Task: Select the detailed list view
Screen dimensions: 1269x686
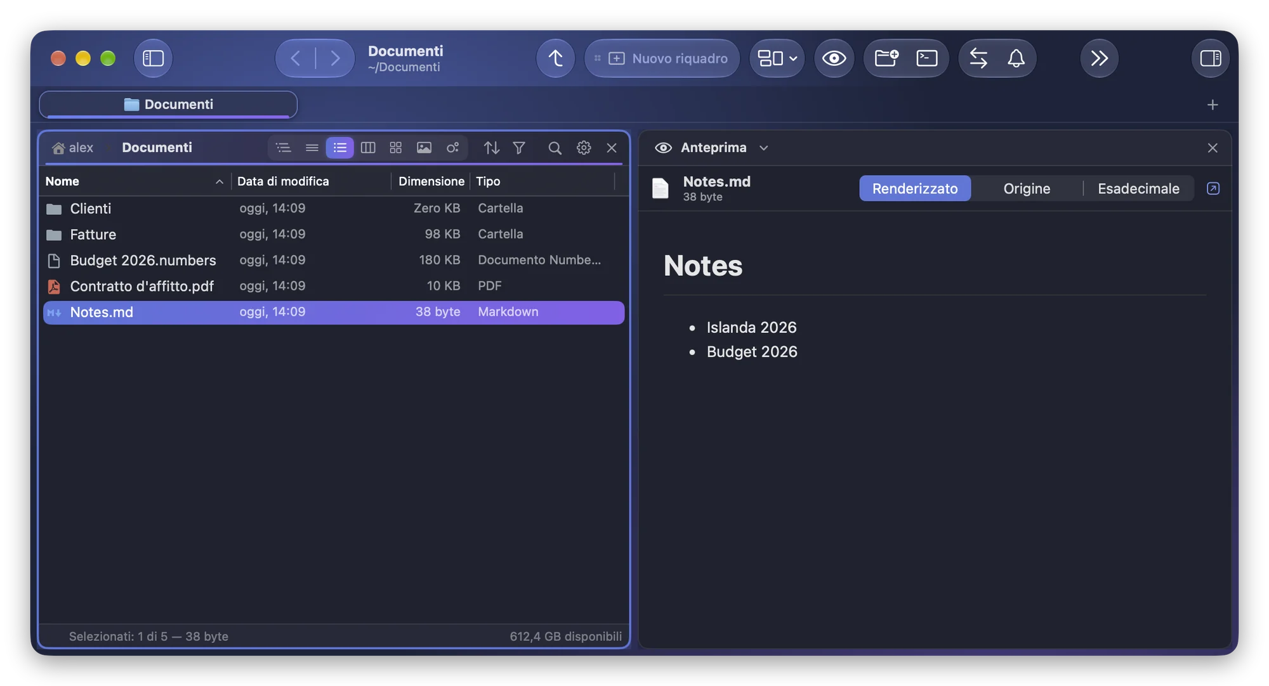Action: click(339, 148)
